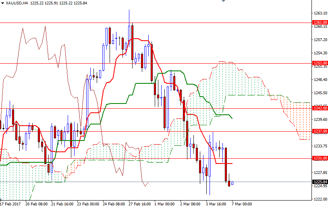Select the 1237.00 horizontal level label
This screenshot has width=328, height=207.
point(320,131)
